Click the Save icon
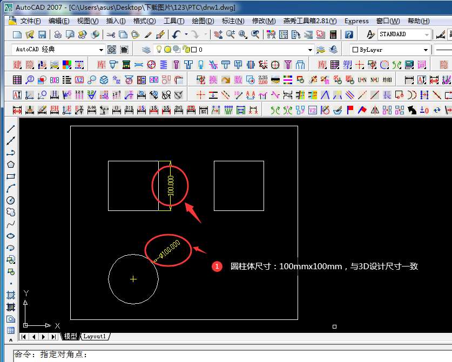This screenshot has width=452, height=362. coord(42,35)
